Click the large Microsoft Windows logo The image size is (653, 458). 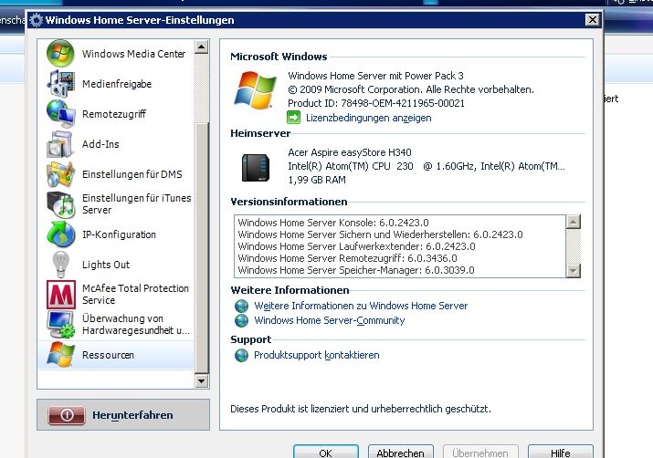tap(256, 90)
